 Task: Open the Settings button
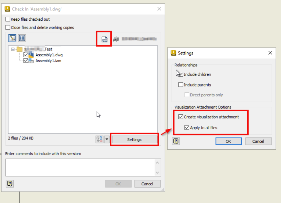134,139
